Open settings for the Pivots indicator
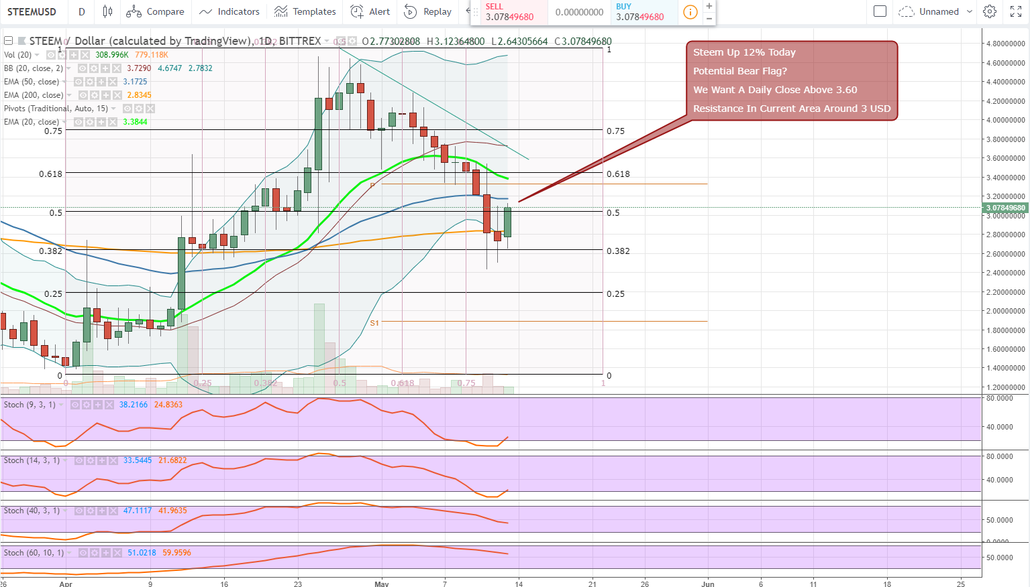This screenshot has width=1030, height=587. pos(139,109)
